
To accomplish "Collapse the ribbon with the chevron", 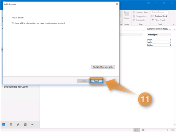I will click(x=174, y=24).
